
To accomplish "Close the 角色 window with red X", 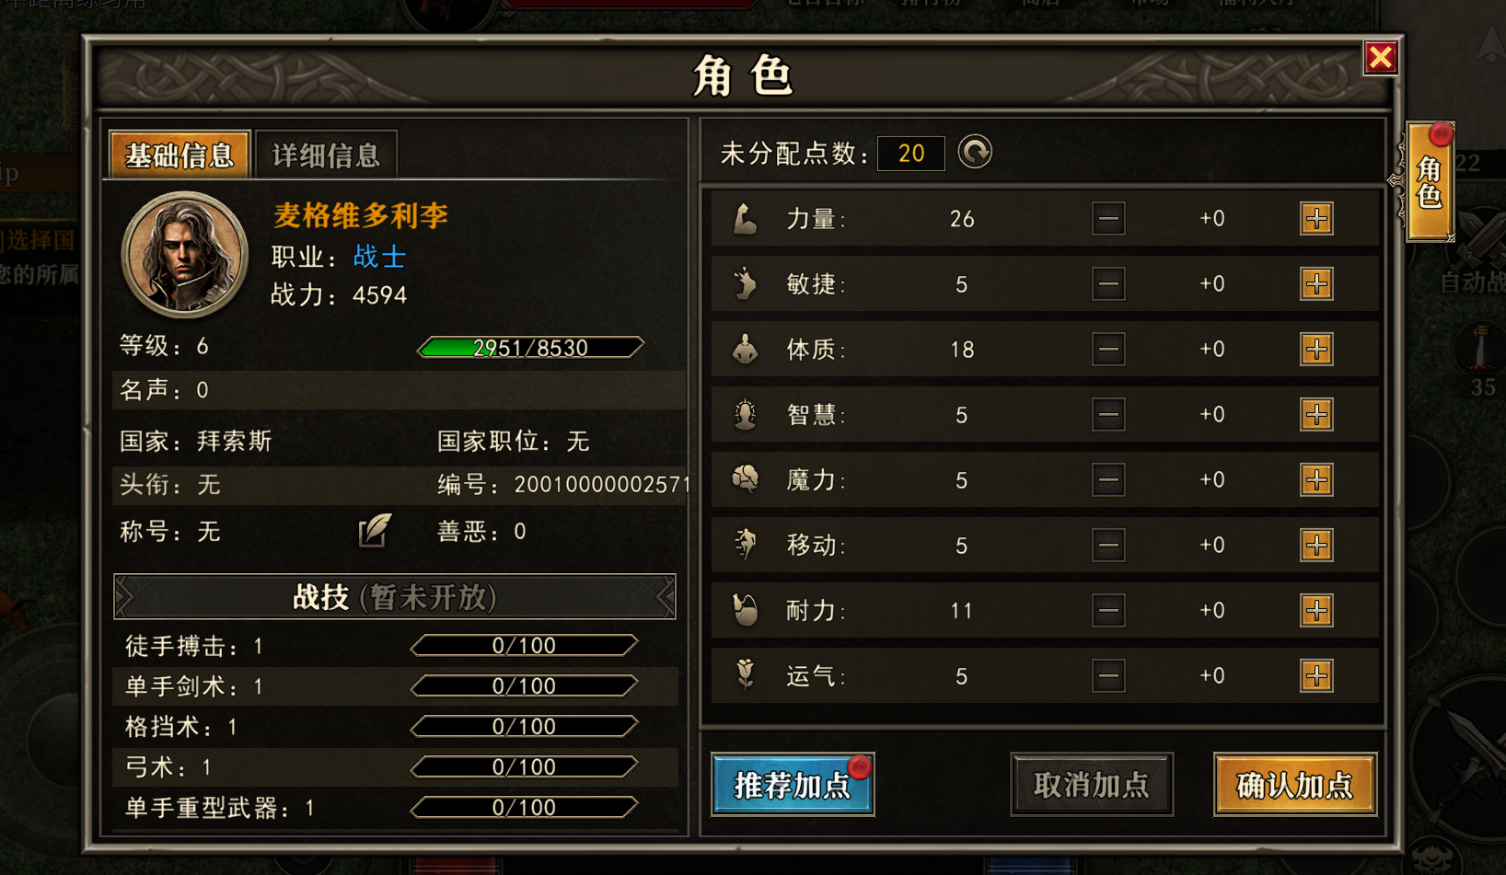I will point(1381,58).
